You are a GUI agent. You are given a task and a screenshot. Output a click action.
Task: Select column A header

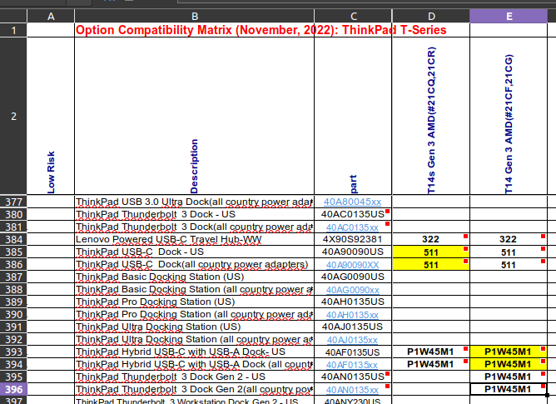(x=51, y=17)
